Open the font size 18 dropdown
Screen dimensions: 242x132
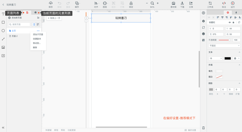point(215,58)
